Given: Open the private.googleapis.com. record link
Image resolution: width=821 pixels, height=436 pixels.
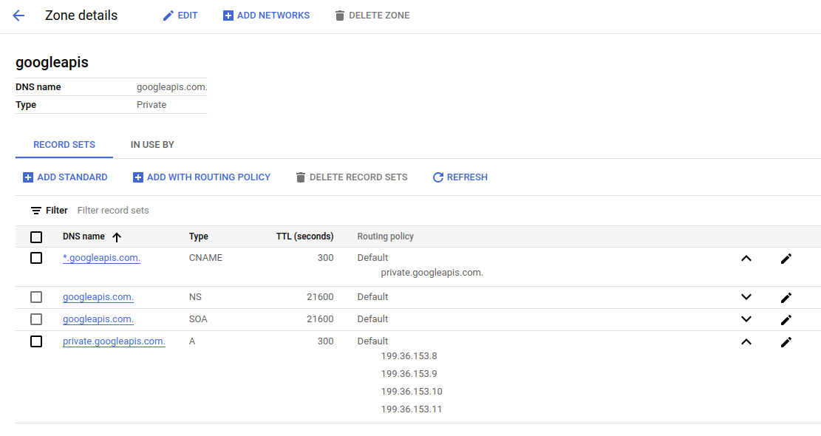Looking at the screenshot, I should (114, 341).
